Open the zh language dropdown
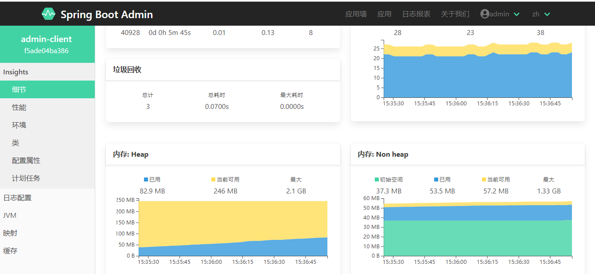This screenshot has width=595, height=274. [541, 14]
